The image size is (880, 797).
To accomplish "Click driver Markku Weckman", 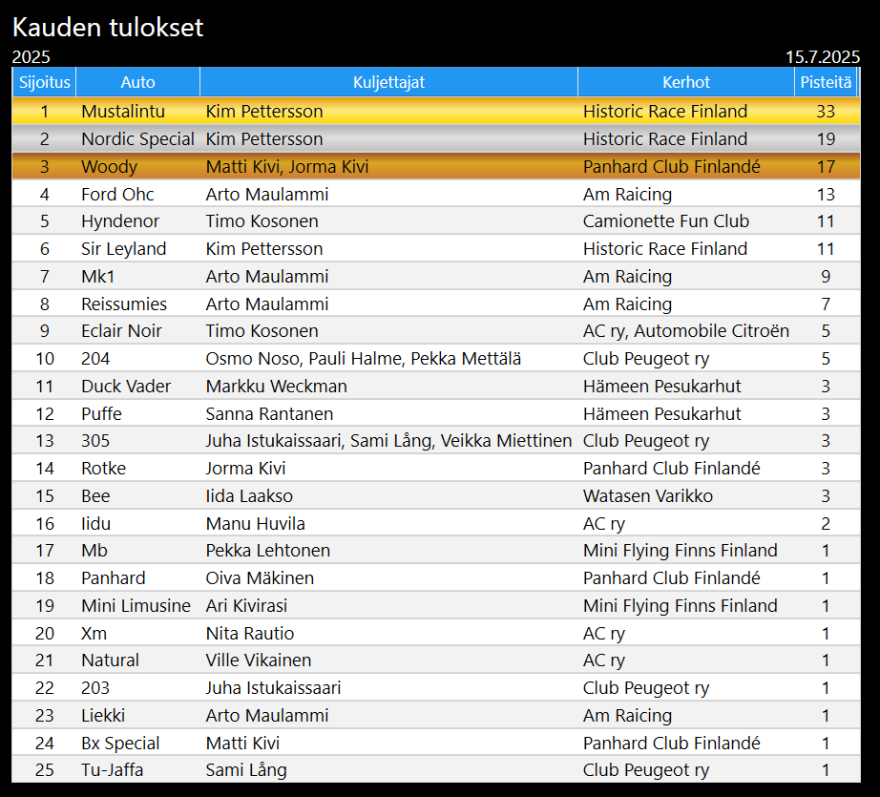I will coord(276,386).
